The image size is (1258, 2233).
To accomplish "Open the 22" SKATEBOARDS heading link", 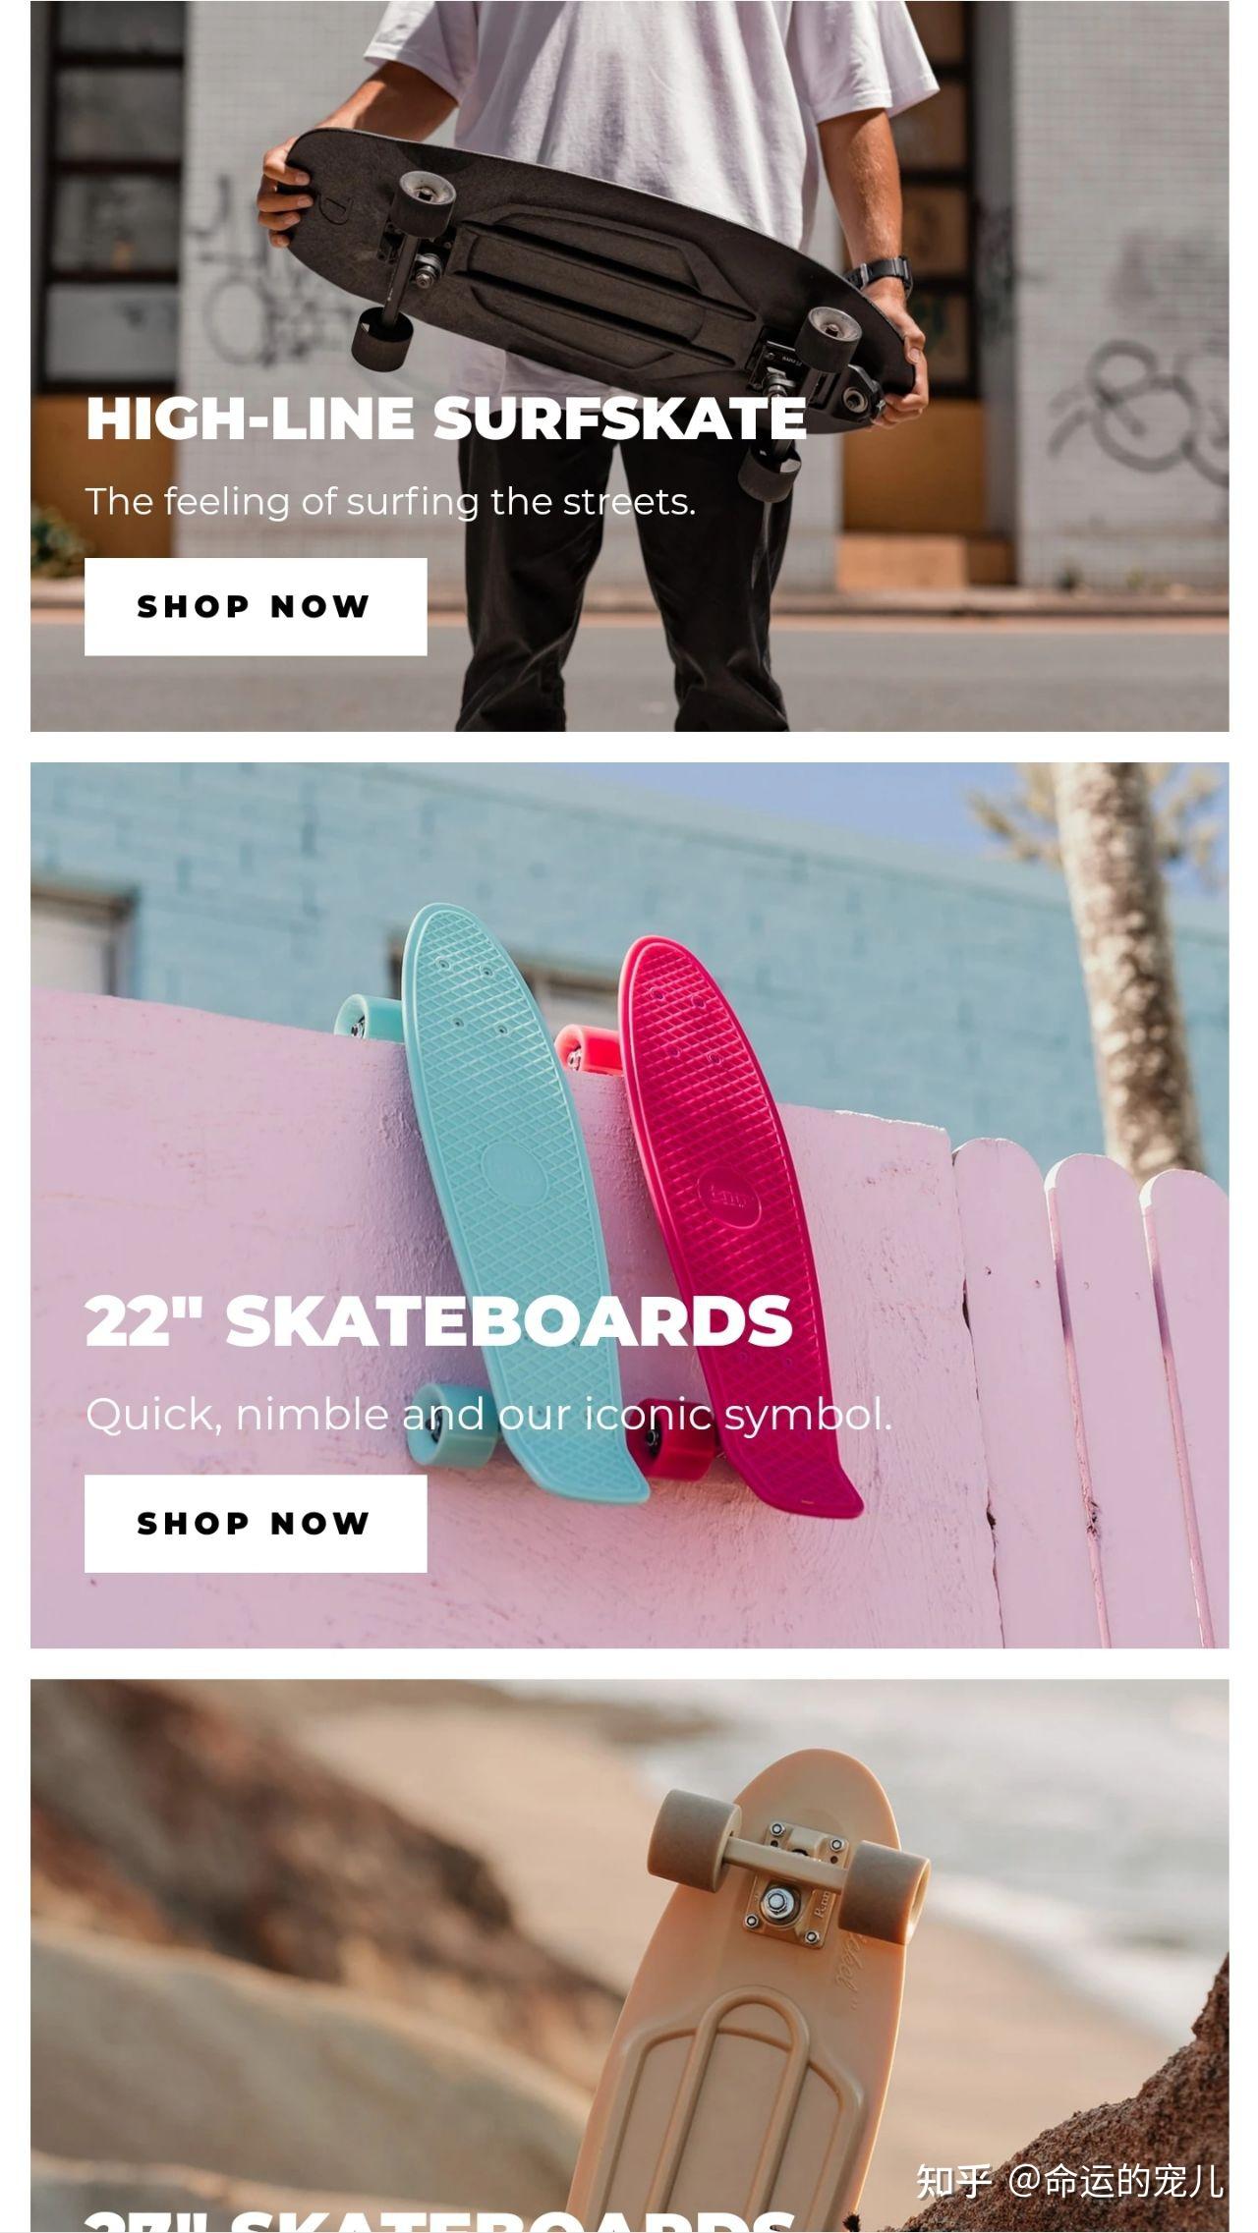I will point(438,1320).
